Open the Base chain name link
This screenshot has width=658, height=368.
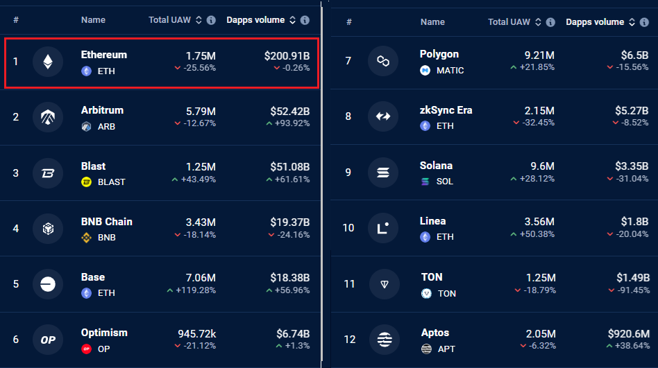point(93,277)
